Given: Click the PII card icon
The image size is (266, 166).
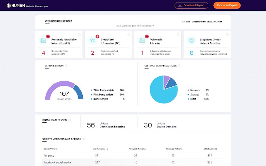Looking at the screenshot, I should pos(43,41).
